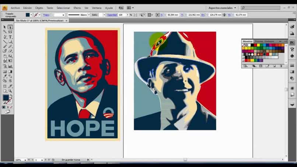The height and width of the screenshot is (167, 297).
Task: Open the Archivo menu
Action: tap(15, 8)
